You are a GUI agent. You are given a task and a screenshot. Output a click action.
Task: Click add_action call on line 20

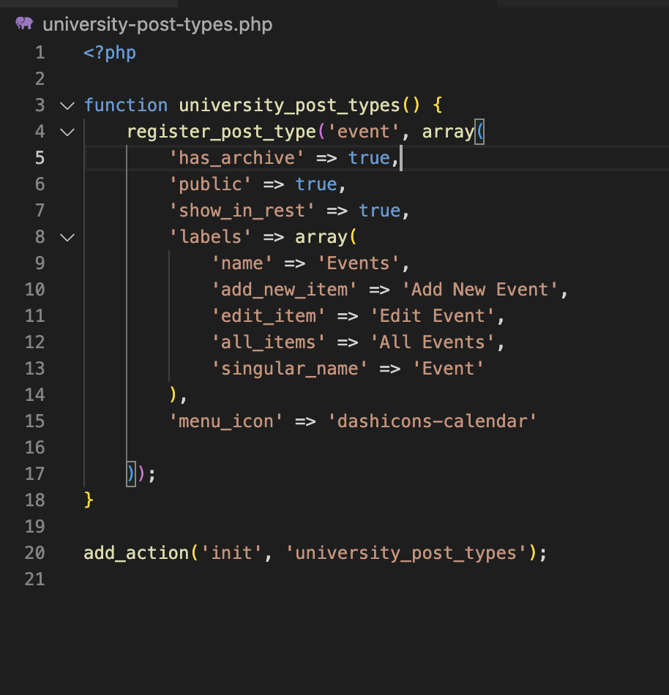point(136,553)
